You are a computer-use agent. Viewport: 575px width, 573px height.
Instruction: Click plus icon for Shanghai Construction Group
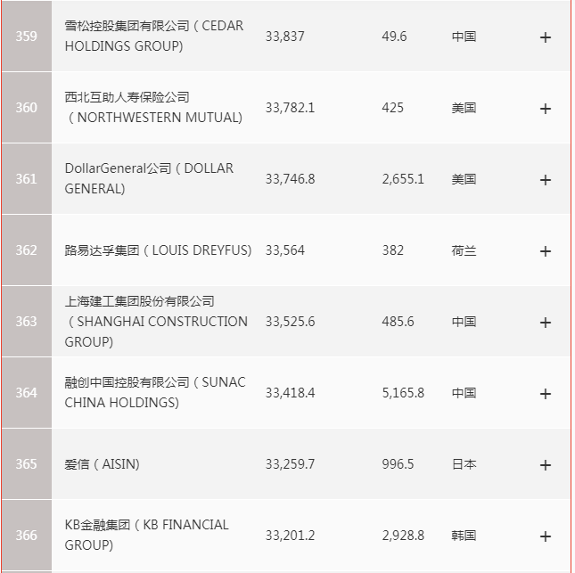coord(546,322)
